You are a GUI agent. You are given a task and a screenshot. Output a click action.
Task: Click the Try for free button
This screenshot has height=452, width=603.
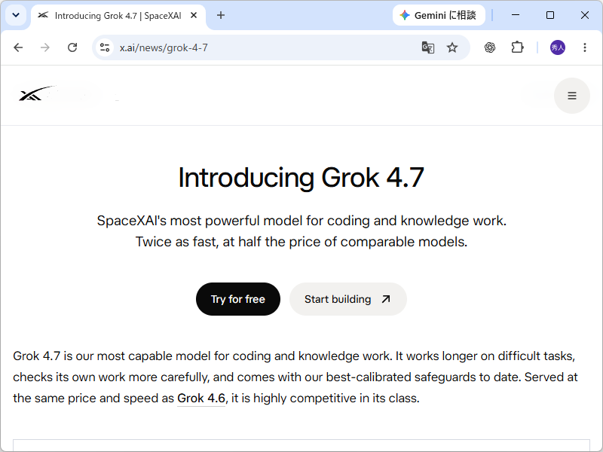coord(238,299)
